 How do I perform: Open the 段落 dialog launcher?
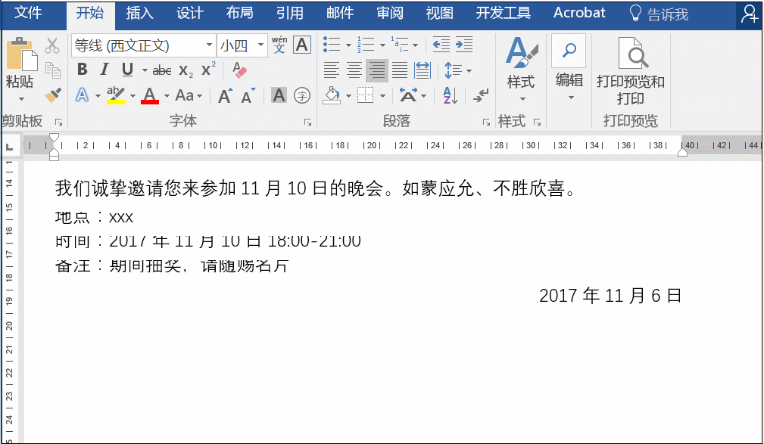[x=485, y=121]
